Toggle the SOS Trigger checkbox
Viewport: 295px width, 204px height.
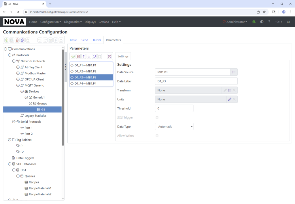[157, 117]
